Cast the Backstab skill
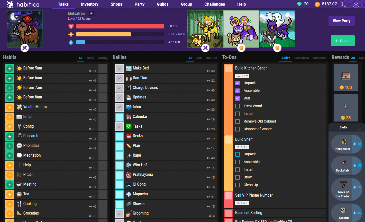 point(342,165)
